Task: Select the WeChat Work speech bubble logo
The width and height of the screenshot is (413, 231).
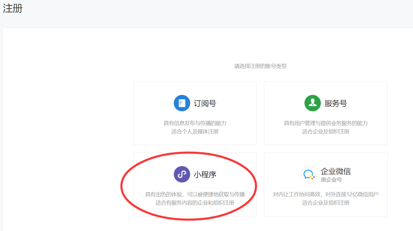Action: (309, 174)
